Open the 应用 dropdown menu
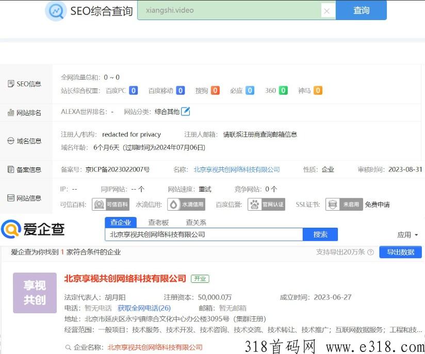This screenshot has width=425, height=354. click(x=407, y=235)
